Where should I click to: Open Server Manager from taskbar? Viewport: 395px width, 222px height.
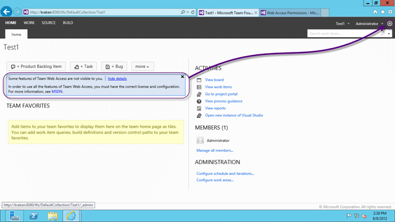14,216
